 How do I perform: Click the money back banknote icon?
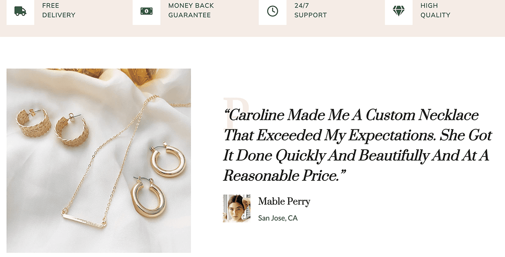tap(146, 11)
